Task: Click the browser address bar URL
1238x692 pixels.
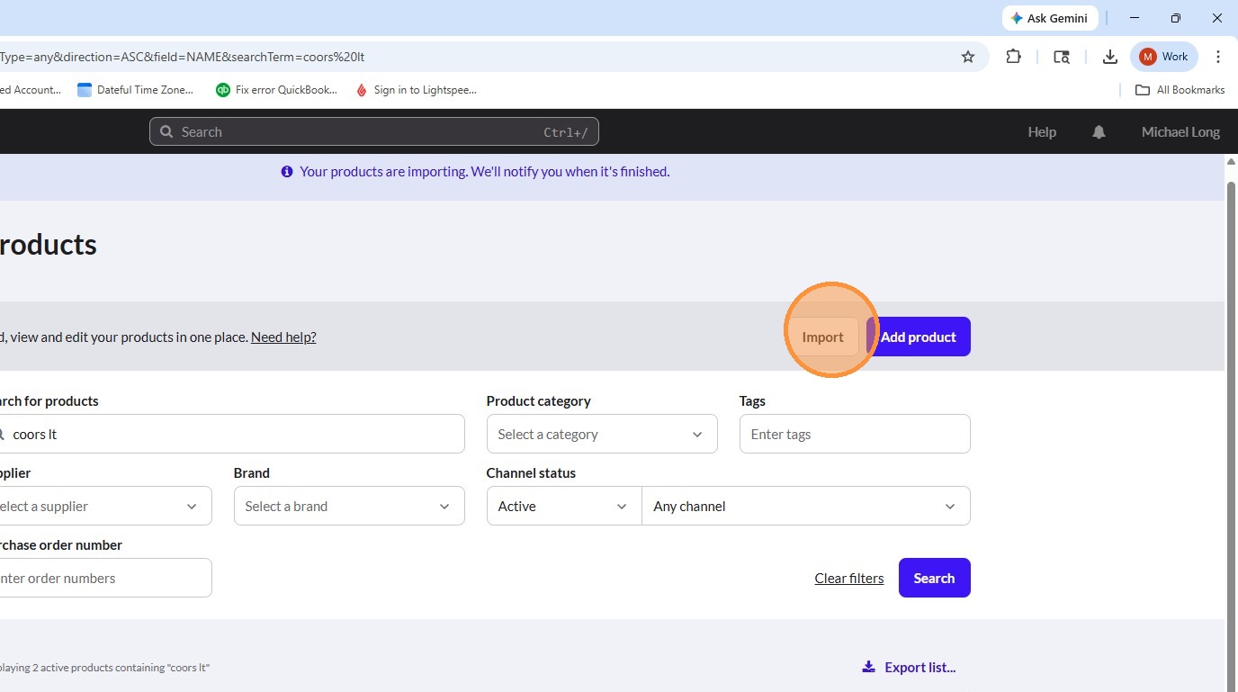Action: coord(183,57)
